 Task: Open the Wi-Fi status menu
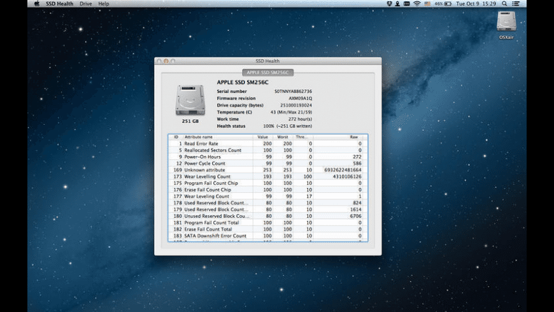(417, 4)
